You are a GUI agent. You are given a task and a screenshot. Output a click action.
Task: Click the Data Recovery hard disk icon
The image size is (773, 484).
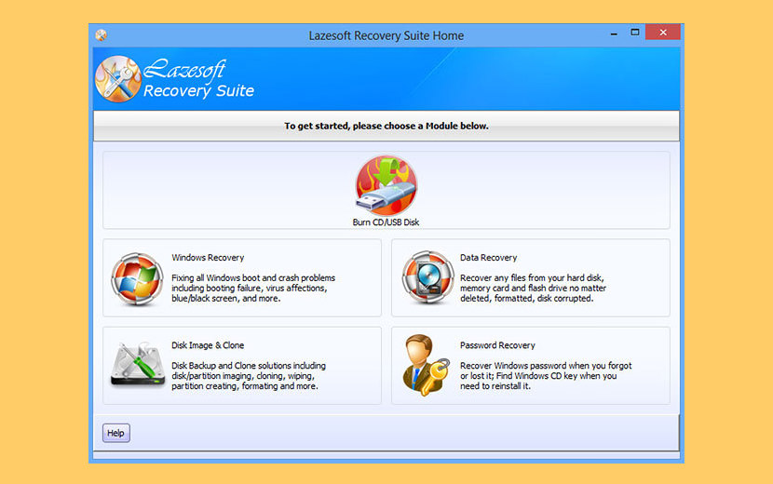(427, 277)
